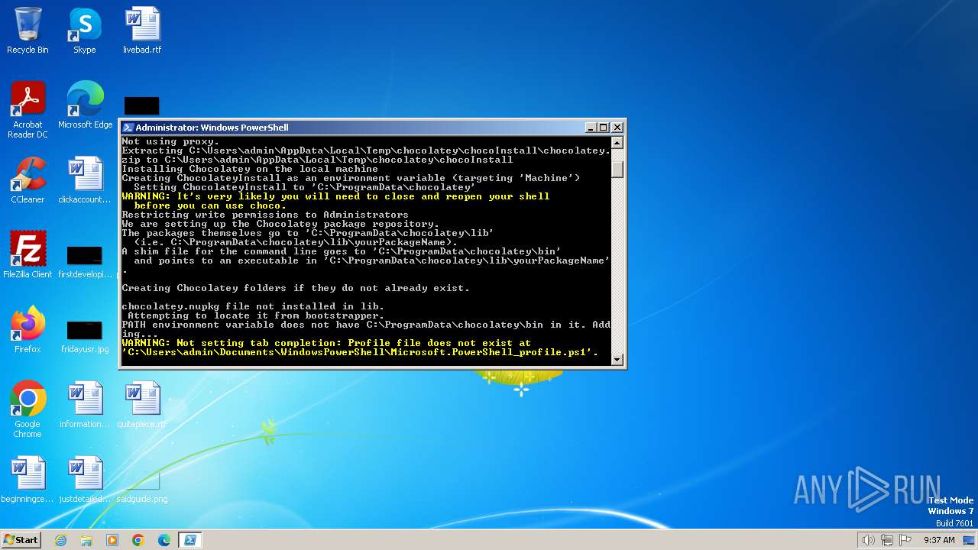Click the yellow "before you can use choco." line
This screenshot has height=550, width=978.
click(x=210, y=205)
